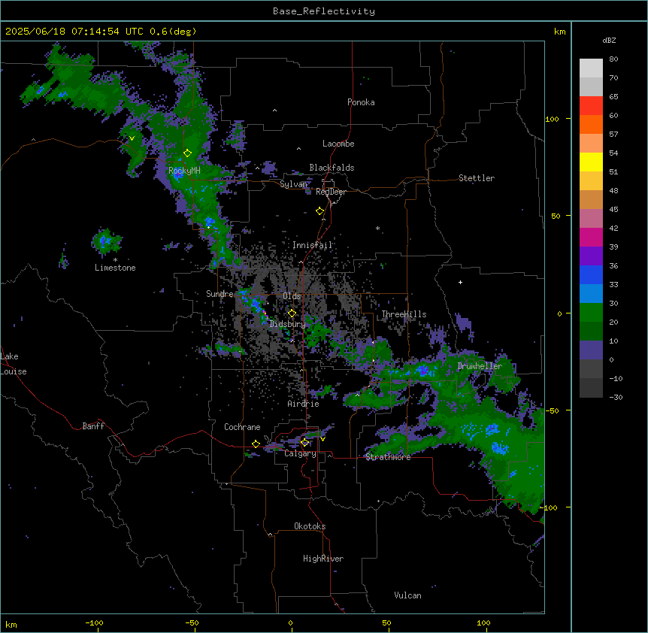Click the RedDeer city label

331,192
